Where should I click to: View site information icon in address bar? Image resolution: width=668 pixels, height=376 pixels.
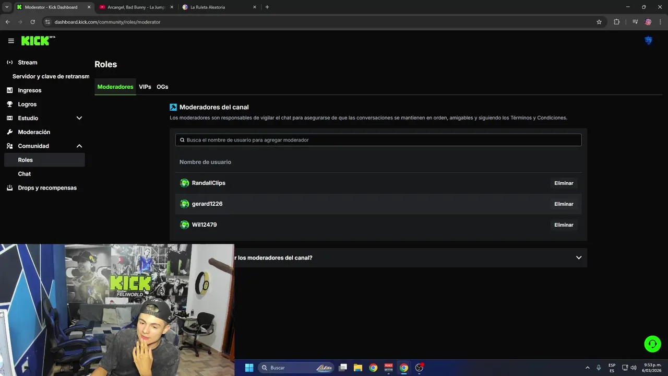(x=47, y=22)
